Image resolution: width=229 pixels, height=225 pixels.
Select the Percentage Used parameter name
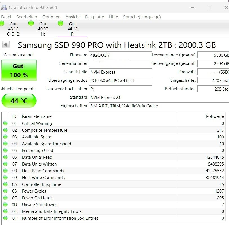[x=37, y=151]
